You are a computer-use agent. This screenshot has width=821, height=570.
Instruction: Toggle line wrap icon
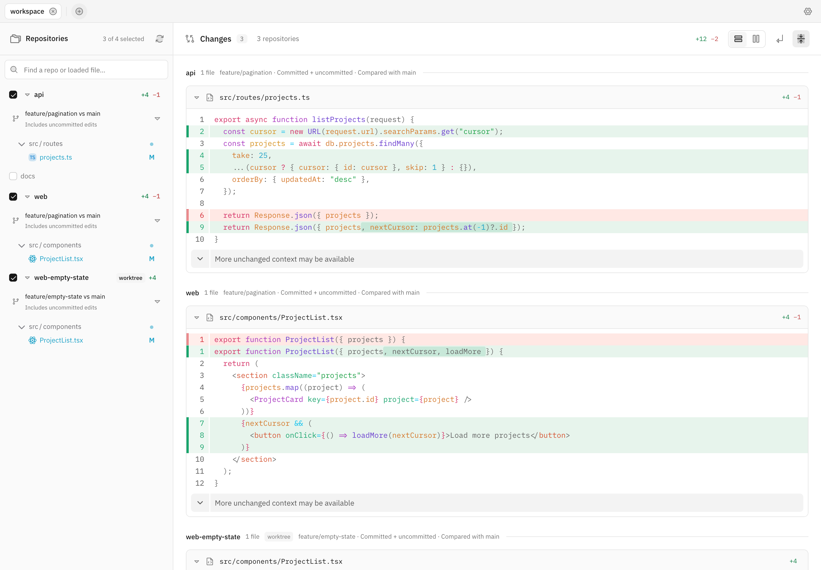click(x=780, y=38)
